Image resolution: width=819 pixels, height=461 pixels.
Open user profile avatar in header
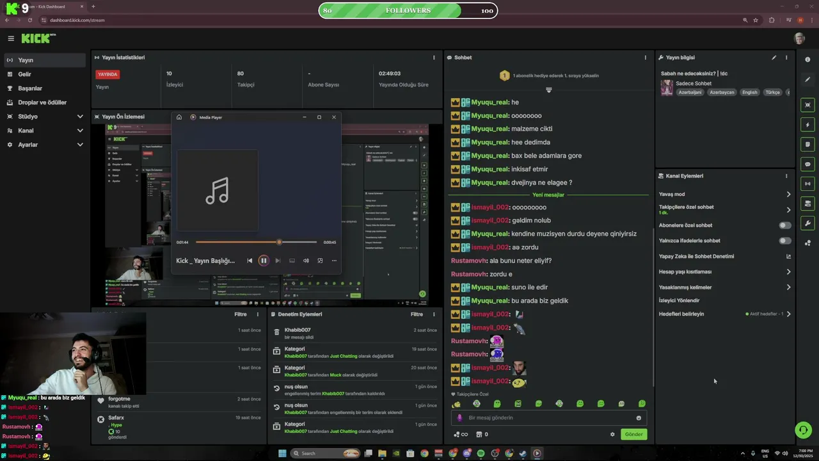pyautogui.click(x=799, y=38)
